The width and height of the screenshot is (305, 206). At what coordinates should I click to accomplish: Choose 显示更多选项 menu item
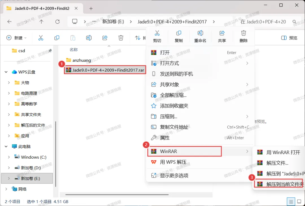(200, 176)
